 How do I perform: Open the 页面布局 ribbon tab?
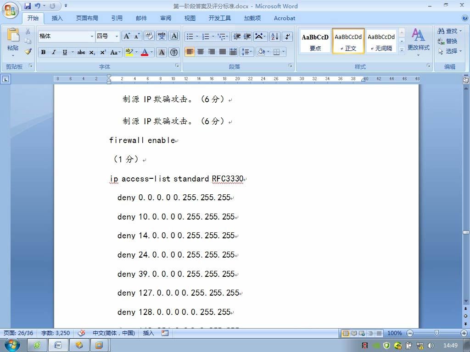pos(87,18)
